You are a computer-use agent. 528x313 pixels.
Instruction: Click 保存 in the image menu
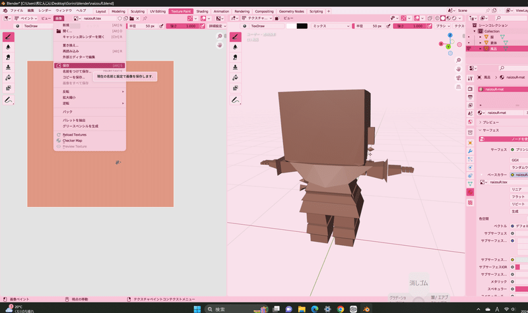pyautogui.click(x=90, y=65)
